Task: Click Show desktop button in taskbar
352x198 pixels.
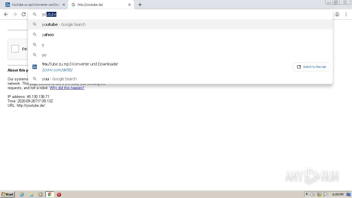Action: click(x=349, y=194)
